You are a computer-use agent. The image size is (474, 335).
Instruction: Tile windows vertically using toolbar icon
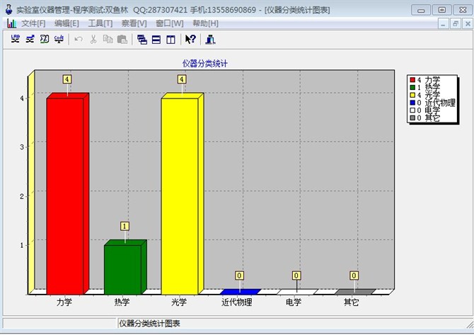point(170,40)
